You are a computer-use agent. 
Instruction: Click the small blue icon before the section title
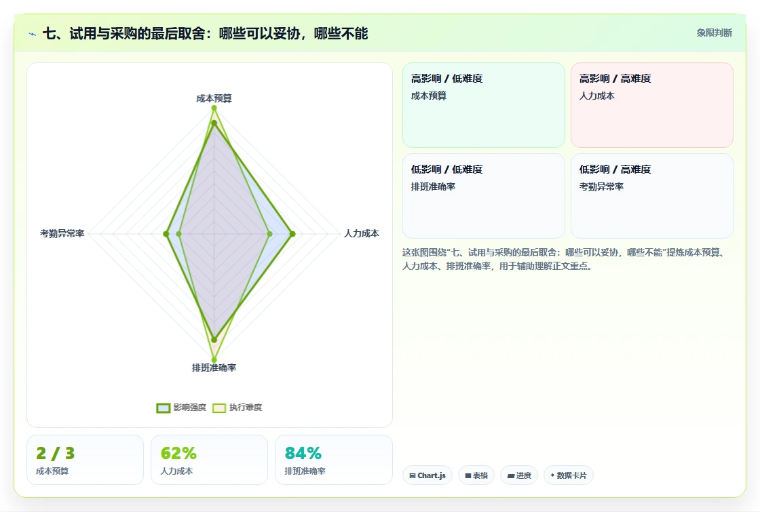coord(33,34)
